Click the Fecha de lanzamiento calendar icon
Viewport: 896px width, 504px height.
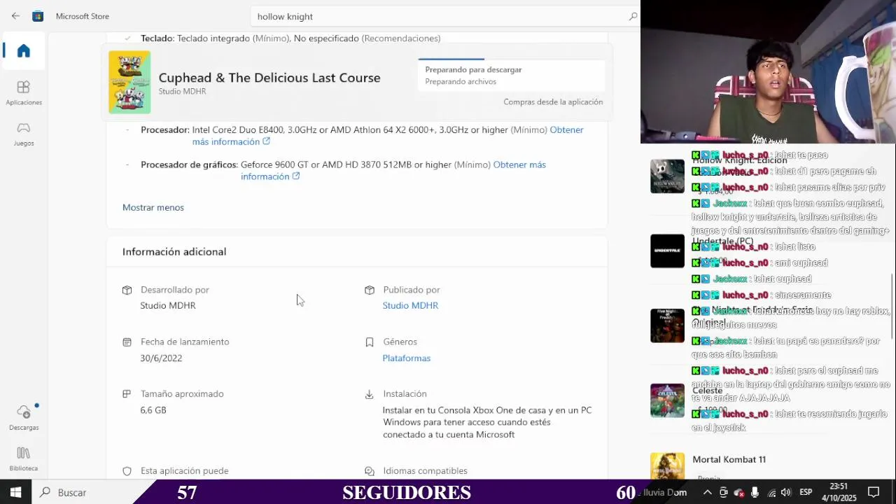(127, 342)
